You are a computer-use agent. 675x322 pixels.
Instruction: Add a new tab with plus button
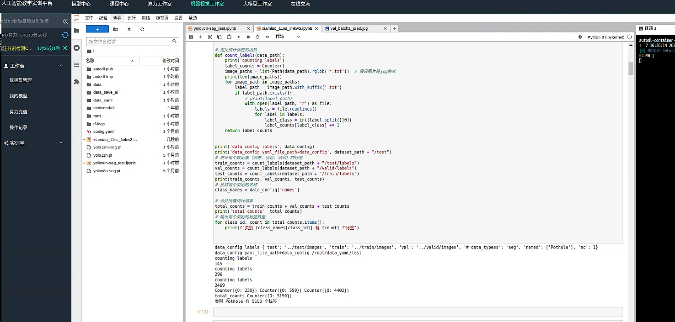click(x=394, y=28)
